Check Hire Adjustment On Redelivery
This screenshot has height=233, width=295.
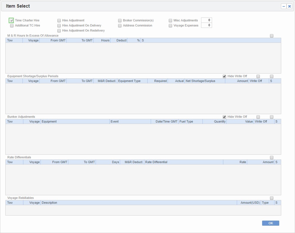point(59,30)
